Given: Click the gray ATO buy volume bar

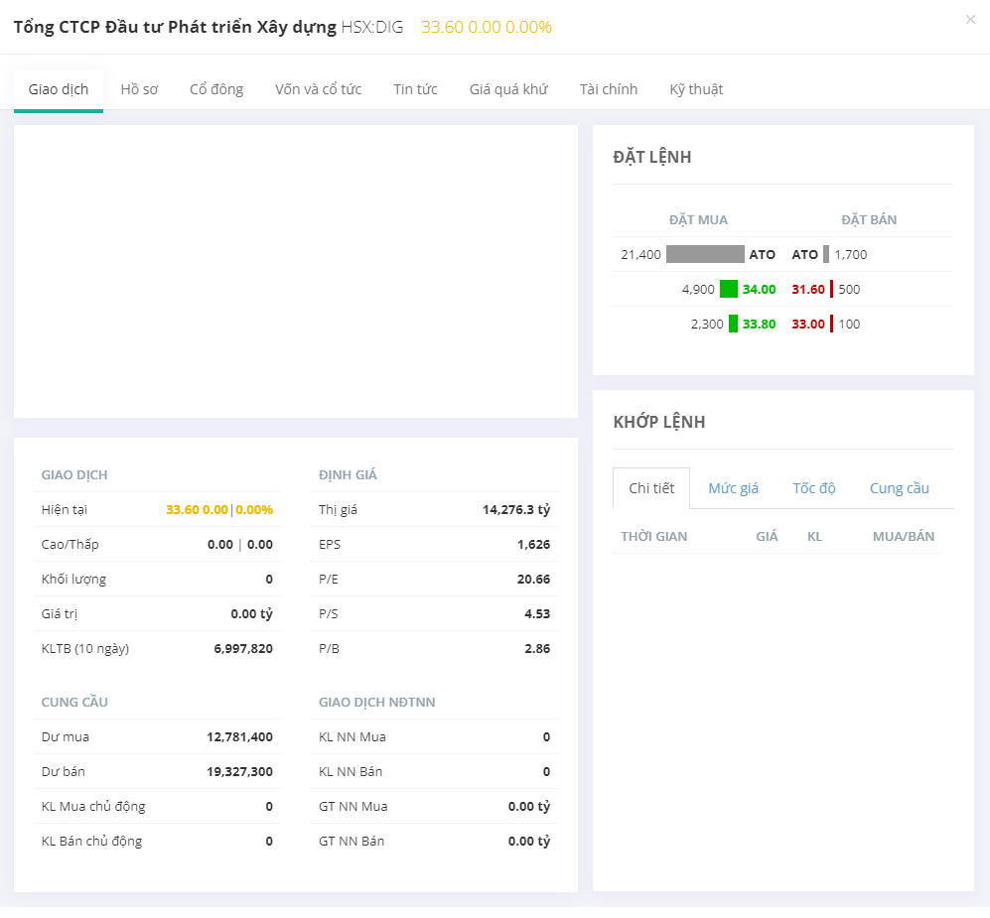Looking at the screenshot, I should [705, 255].
